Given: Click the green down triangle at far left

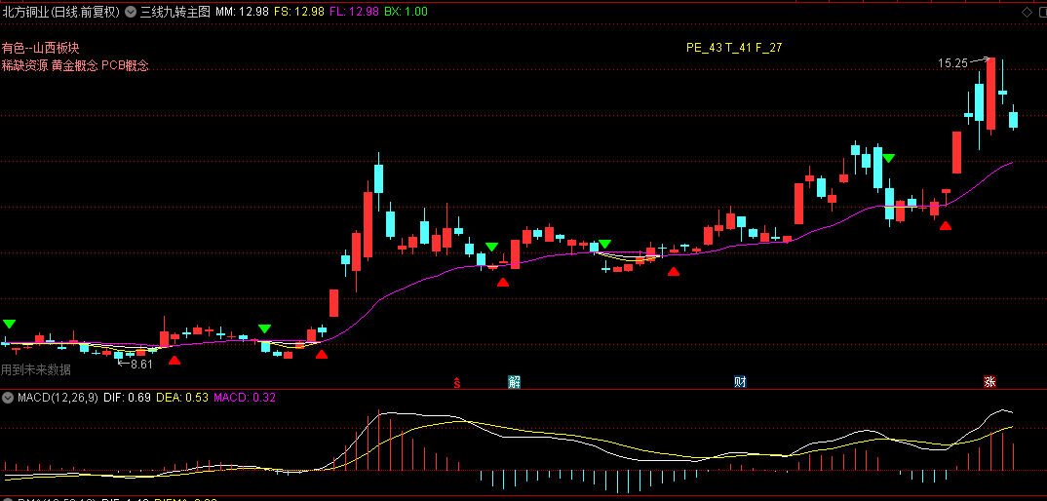Looking at the screenshot, I should pyautogui.click(x=9, y=324).
